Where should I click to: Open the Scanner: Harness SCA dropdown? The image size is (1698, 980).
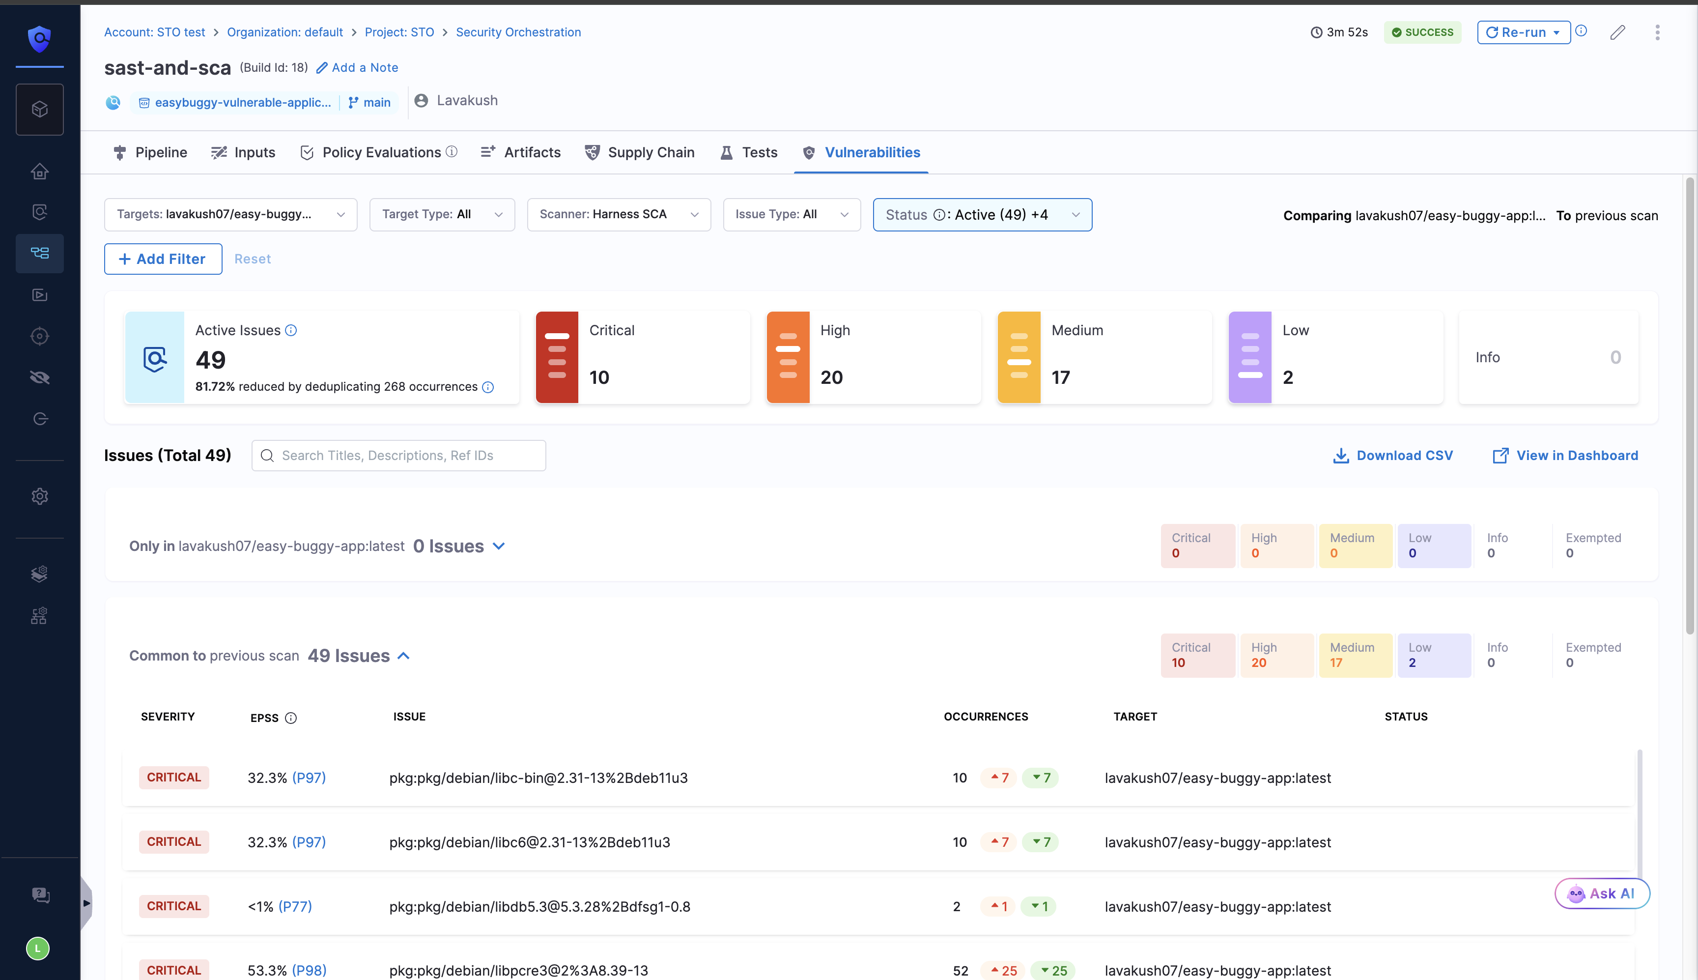point(618,215)
